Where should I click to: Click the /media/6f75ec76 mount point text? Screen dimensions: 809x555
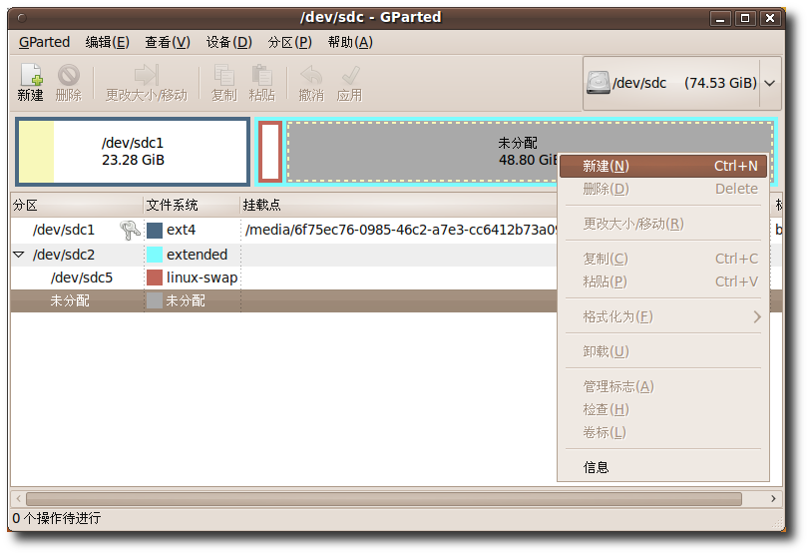coord(401,230)
